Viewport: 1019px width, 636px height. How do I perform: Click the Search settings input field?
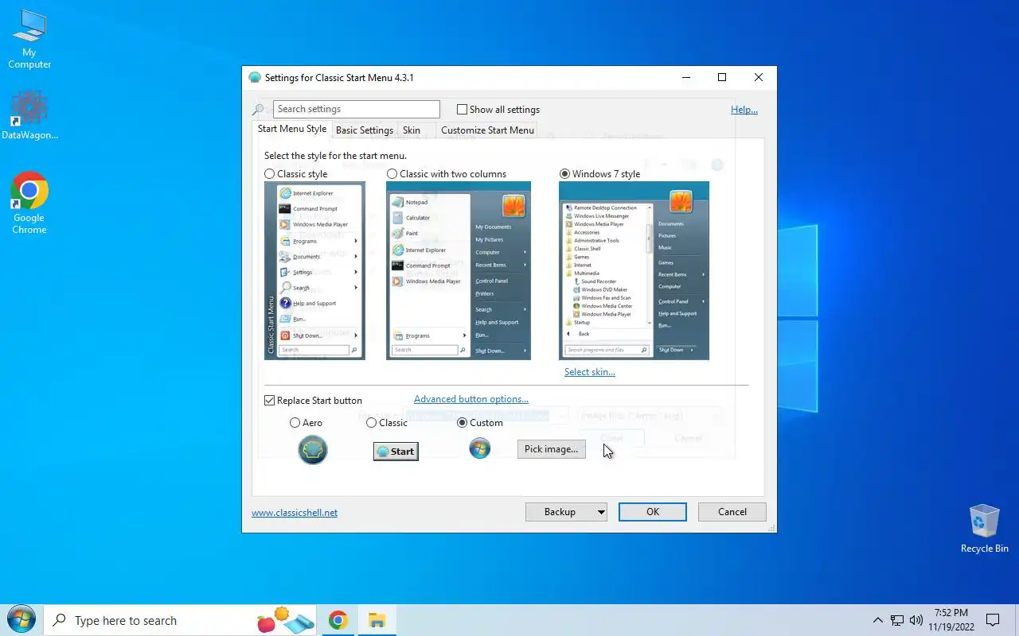click(x=357, y=110)
